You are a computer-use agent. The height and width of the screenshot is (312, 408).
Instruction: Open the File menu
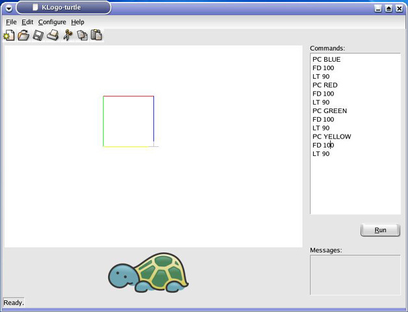point(11,22)
